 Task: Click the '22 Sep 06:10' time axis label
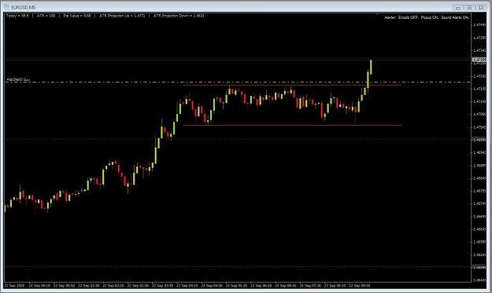(x=261, y=285)
